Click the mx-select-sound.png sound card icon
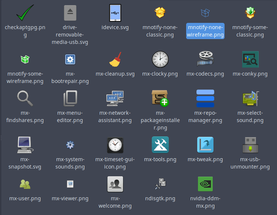The width and height of the screenshot is (277, 215). pos(251,98)
